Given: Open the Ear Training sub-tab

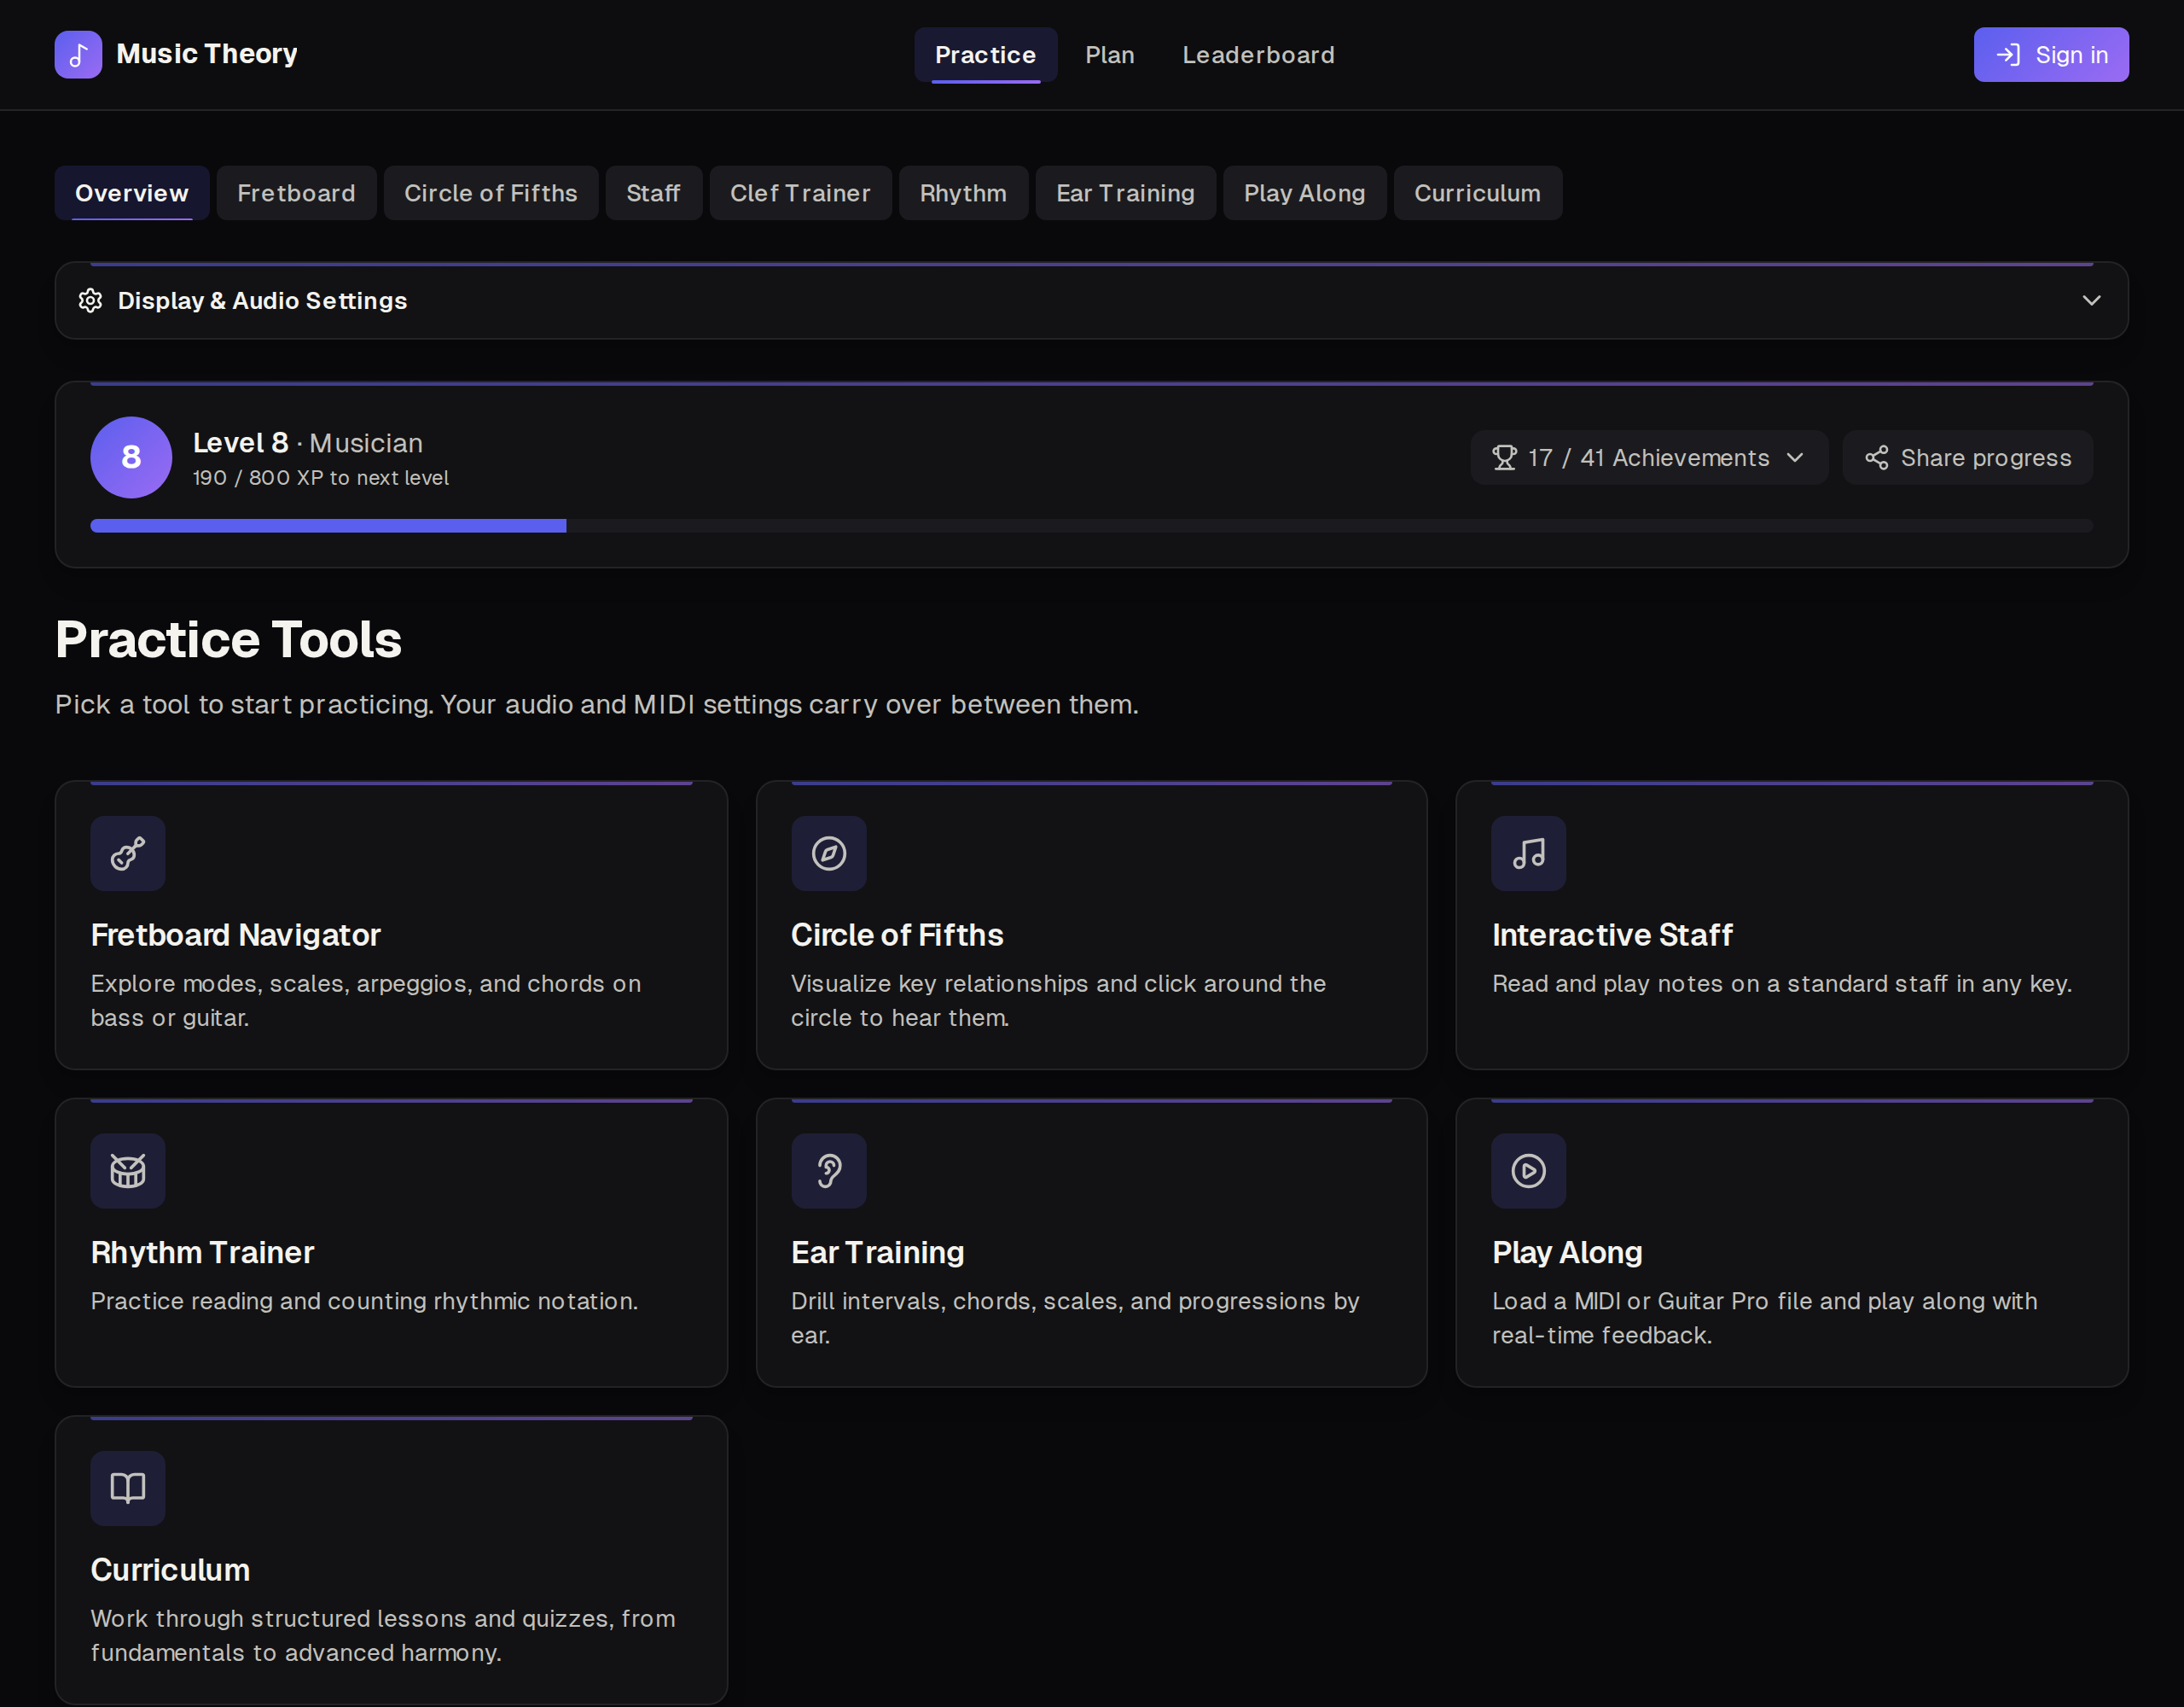Looking at the screenshot, I should click(x=1125, y=193).
